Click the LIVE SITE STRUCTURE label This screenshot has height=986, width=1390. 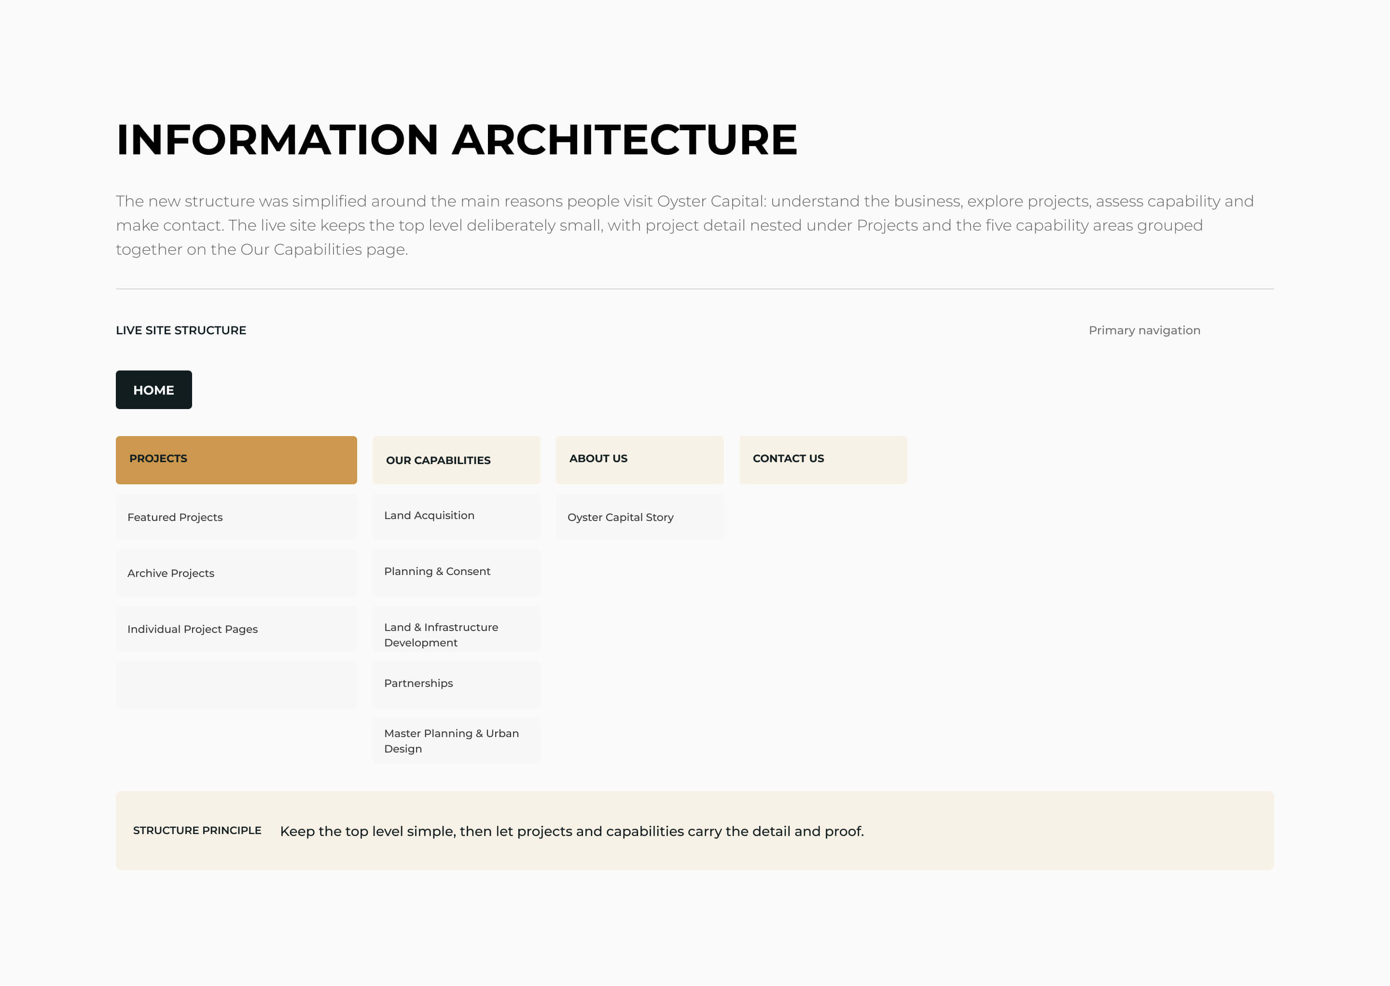pos(181,330)
